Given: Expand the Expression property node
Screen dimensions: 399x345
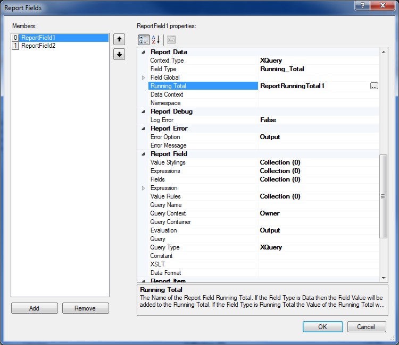Looking at the screenshot, I should pyautogui.click(x=143, y=188).
